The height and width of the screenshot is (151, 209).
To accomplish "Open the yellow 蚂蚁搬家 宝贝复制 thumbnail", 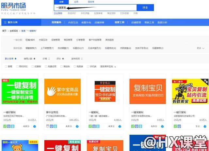I will 190,91.
